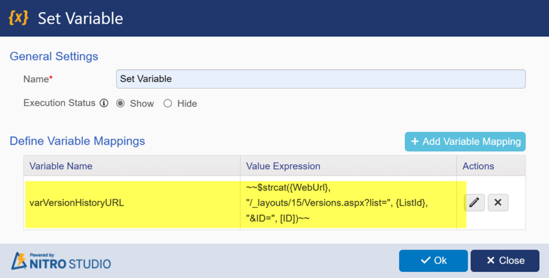The image size is (549, 278).
Task: Click in the Name text field
Action: pyautogui.click(x=320, y=79)
